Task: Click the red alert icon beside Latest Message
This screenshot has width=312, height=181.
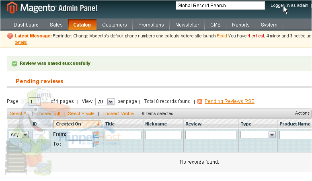Action: coord(10,36)
